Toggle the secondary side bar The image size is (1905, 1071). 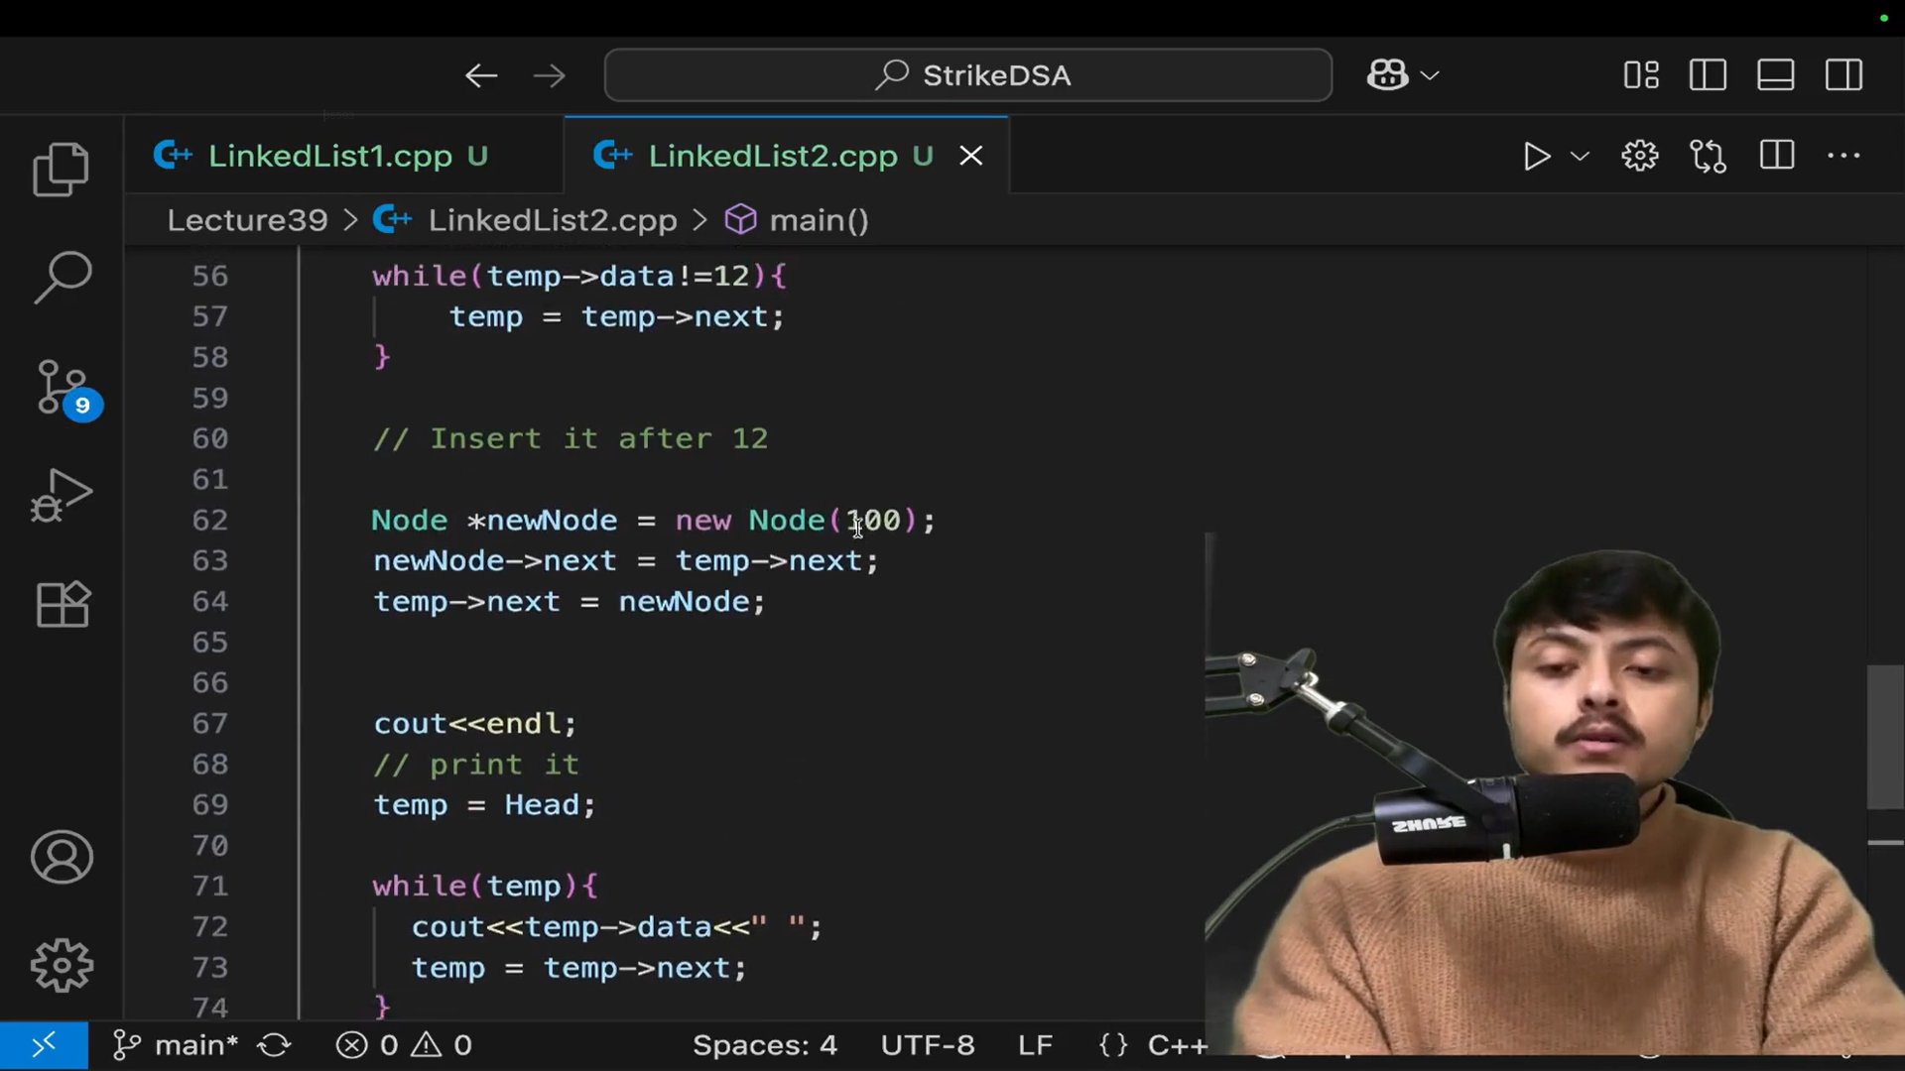click(1843, 75)
